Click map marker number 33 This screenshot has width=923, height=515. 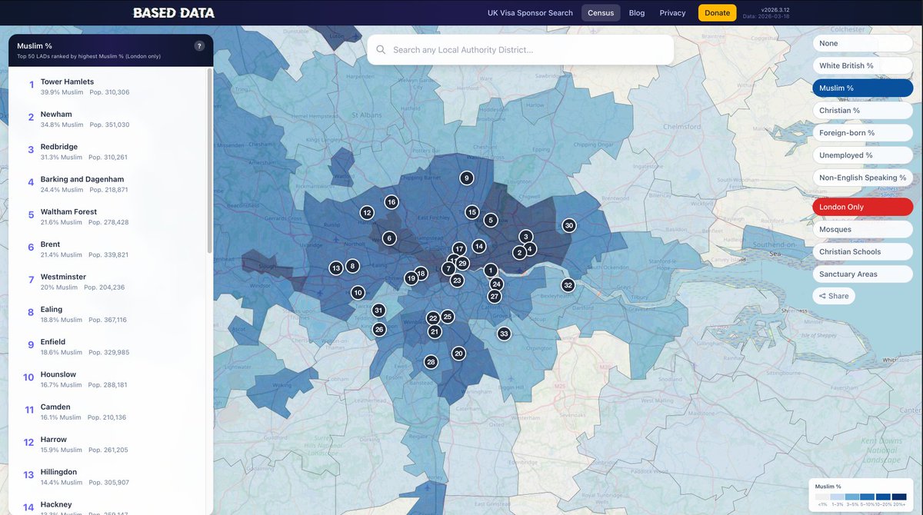point(504,334)
